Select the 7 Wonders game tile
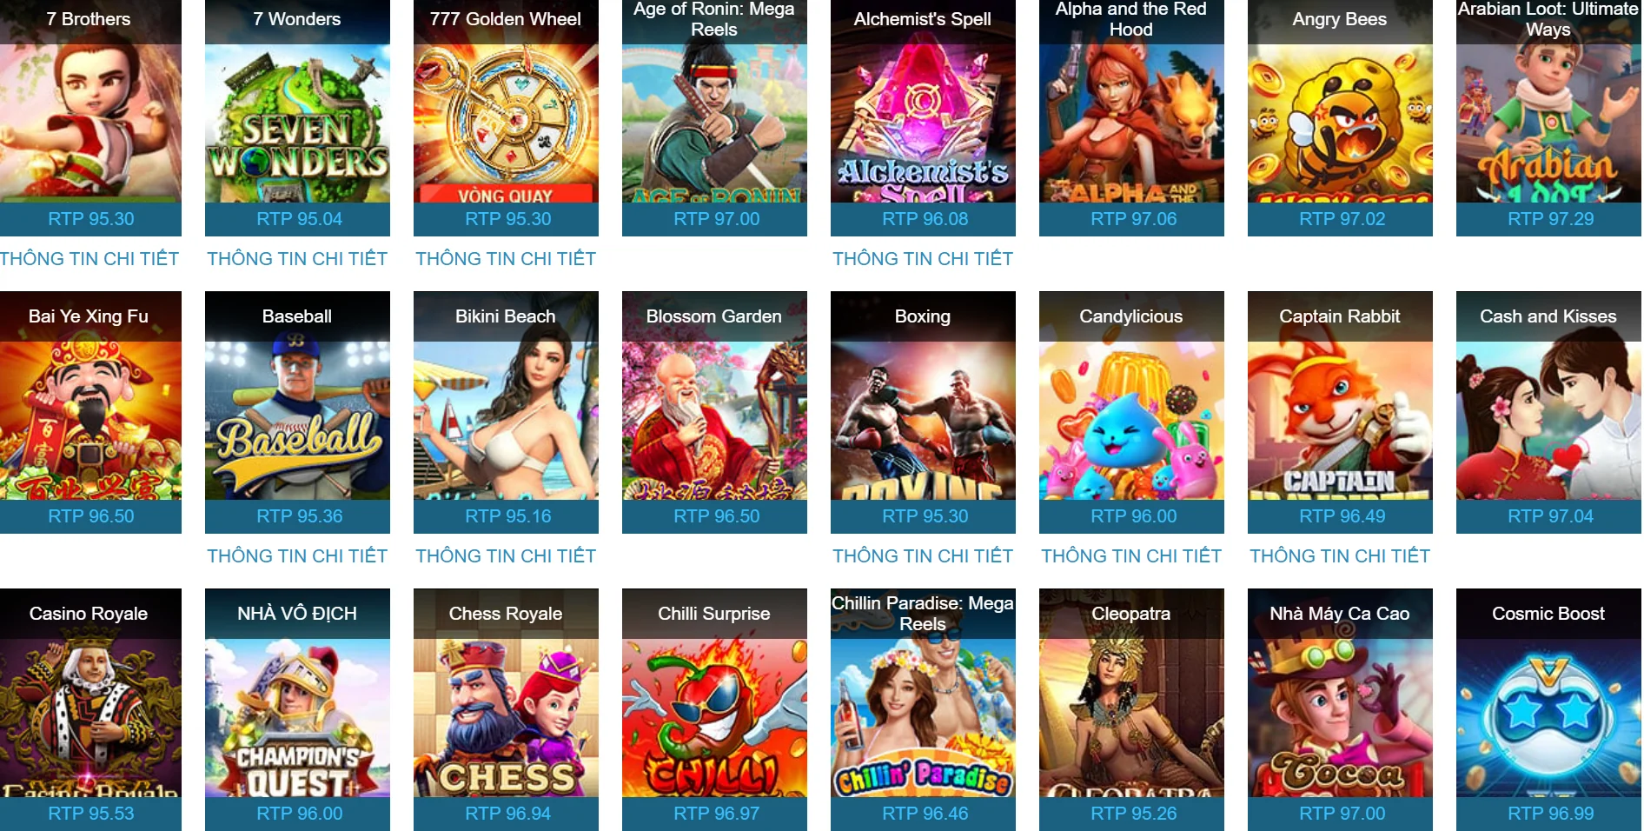Viewport: 1644px width, 831px height. (297, 117)
